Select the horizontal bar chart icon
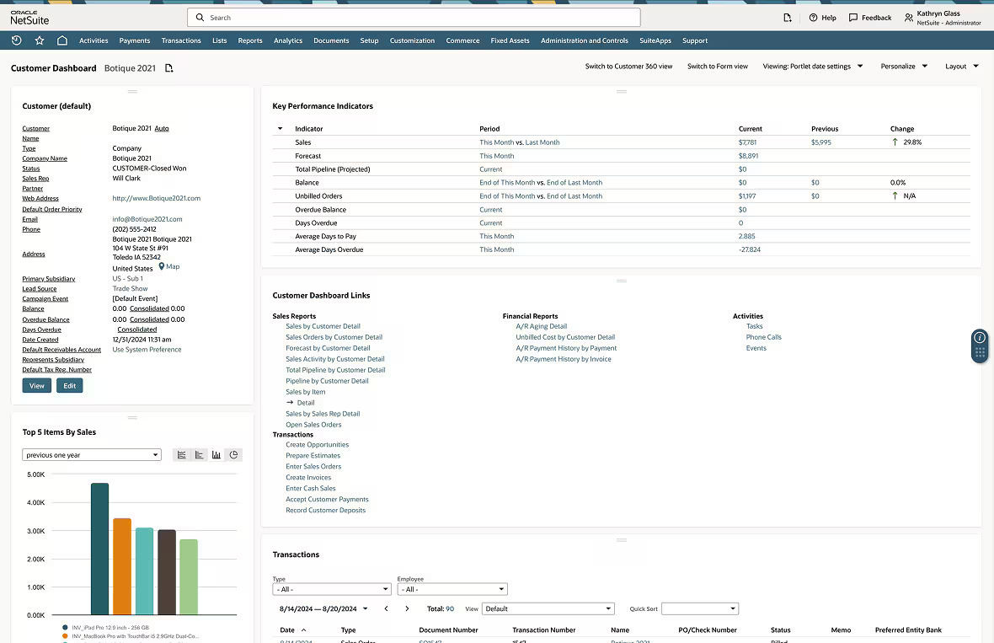994x643 pixels. coord(199,455)
